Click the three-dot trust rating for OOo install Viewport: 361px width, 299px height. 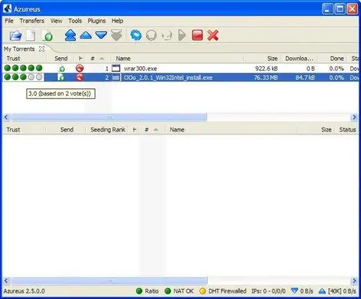[x=23, y=77]
